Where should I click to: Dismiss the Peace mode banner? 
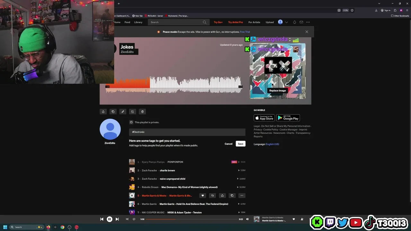tap(307, 32)
